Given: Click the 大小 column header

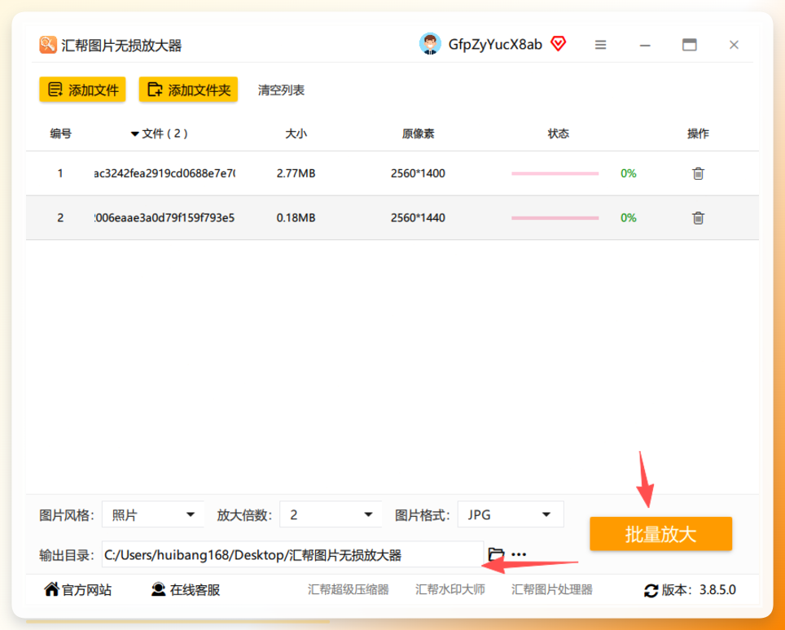Looking at the screenshot, I should tap(296, 133).
